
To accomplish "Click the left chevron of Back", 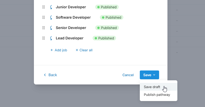I will click(x=45, y=75).
